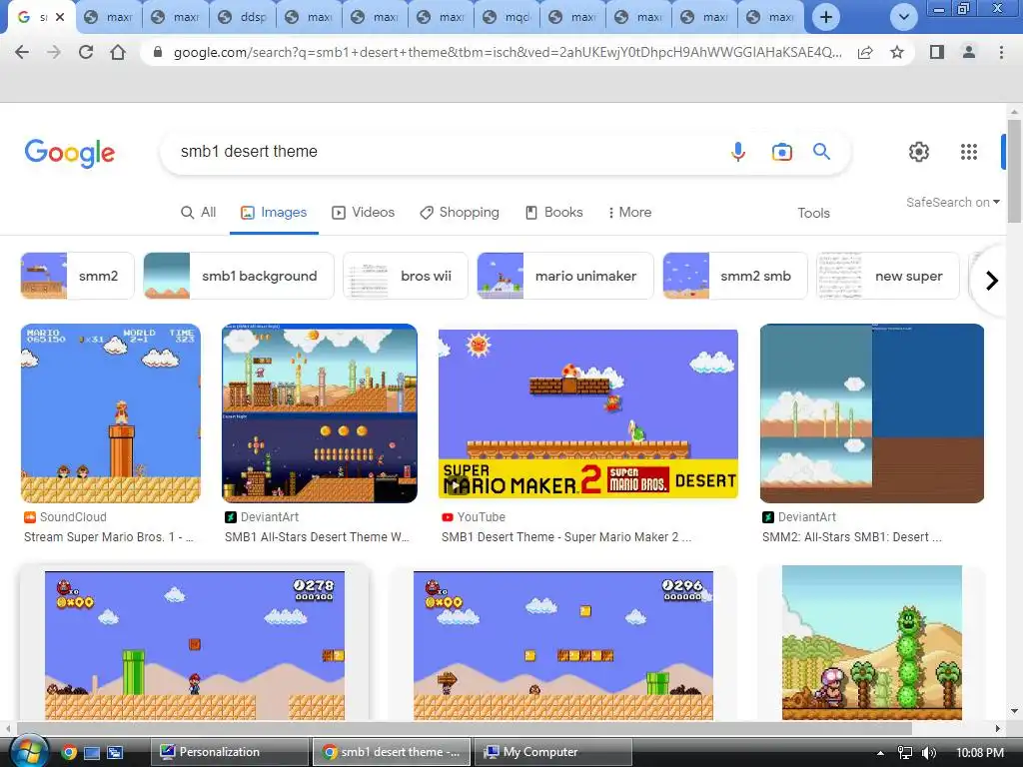This screenshot has width=1023, height=767.
Task: Search by image with the camera icon
Action: pyautogui.click(x=781, y=152)
